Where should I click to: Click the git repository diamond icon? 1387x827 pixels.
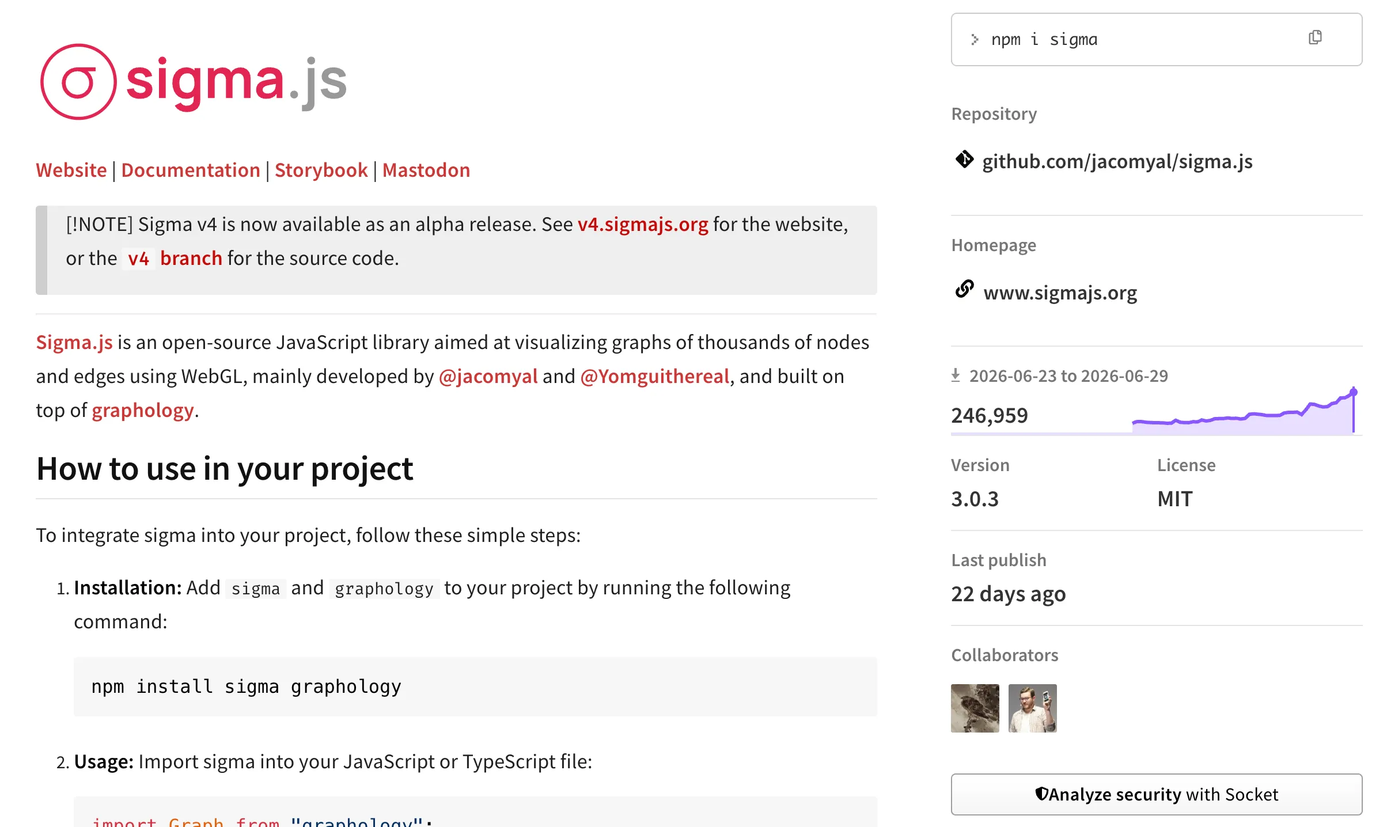pyautogui.click(x=964, y=160)
